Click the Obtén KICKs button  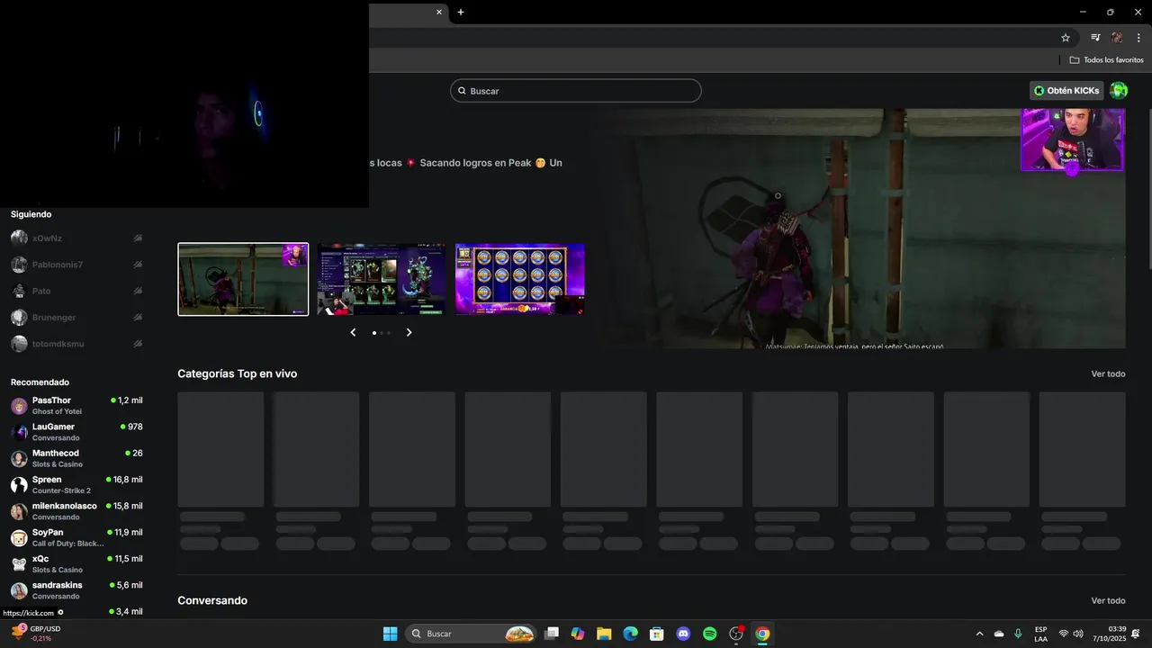(1066, 90)
